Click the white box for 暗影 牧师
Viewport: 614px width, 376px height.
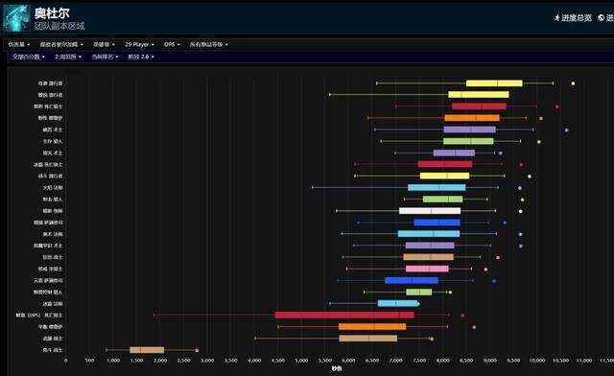point(430,211)
